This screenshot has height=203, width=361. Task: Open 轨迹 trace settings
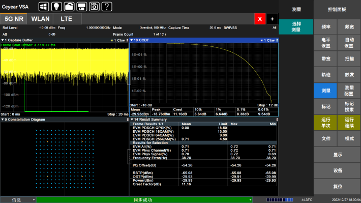pos(325,75)
